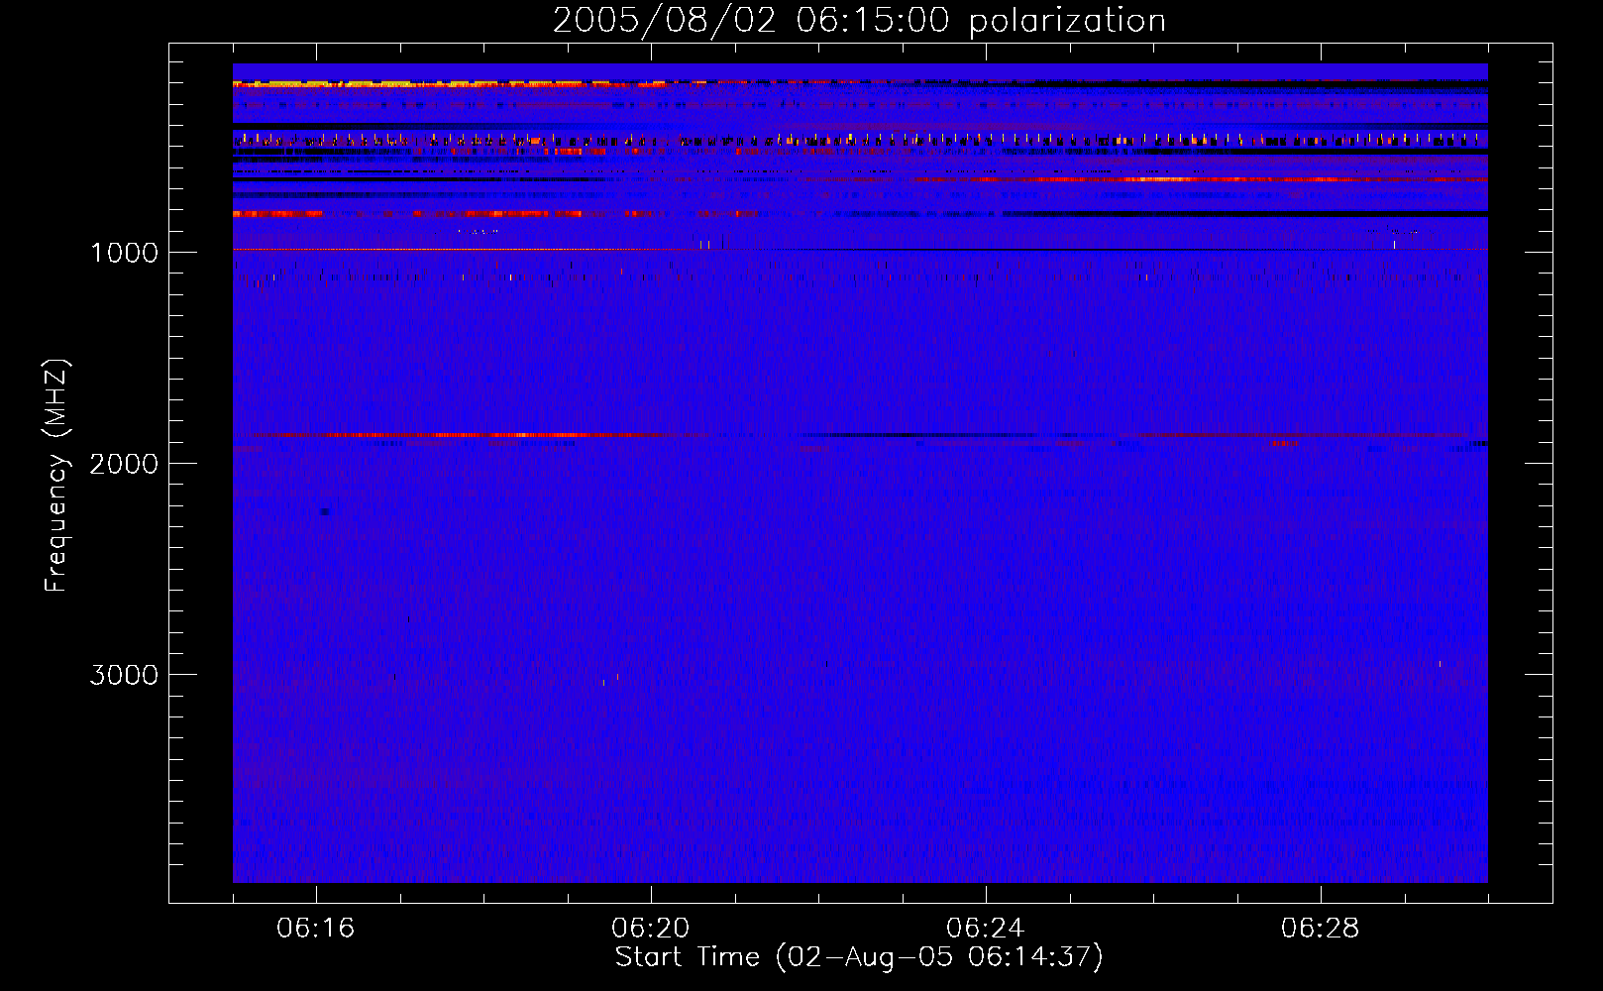The width and height of the screenshot is (1603, 991).
Task: Click the plot title '2005/08/02 06:15:00 polarization'
Action: click(859, 21)
